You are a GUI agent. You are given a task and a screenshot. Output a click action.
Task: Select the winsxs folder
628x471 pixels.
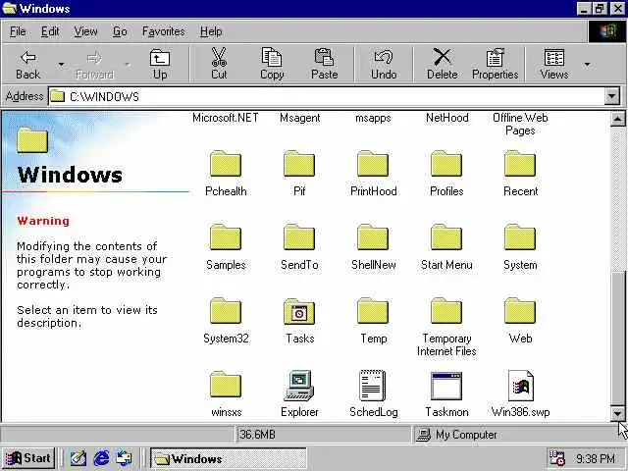226,394
